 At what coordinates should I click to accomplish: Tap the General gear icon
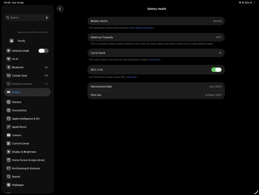point(9,102)
